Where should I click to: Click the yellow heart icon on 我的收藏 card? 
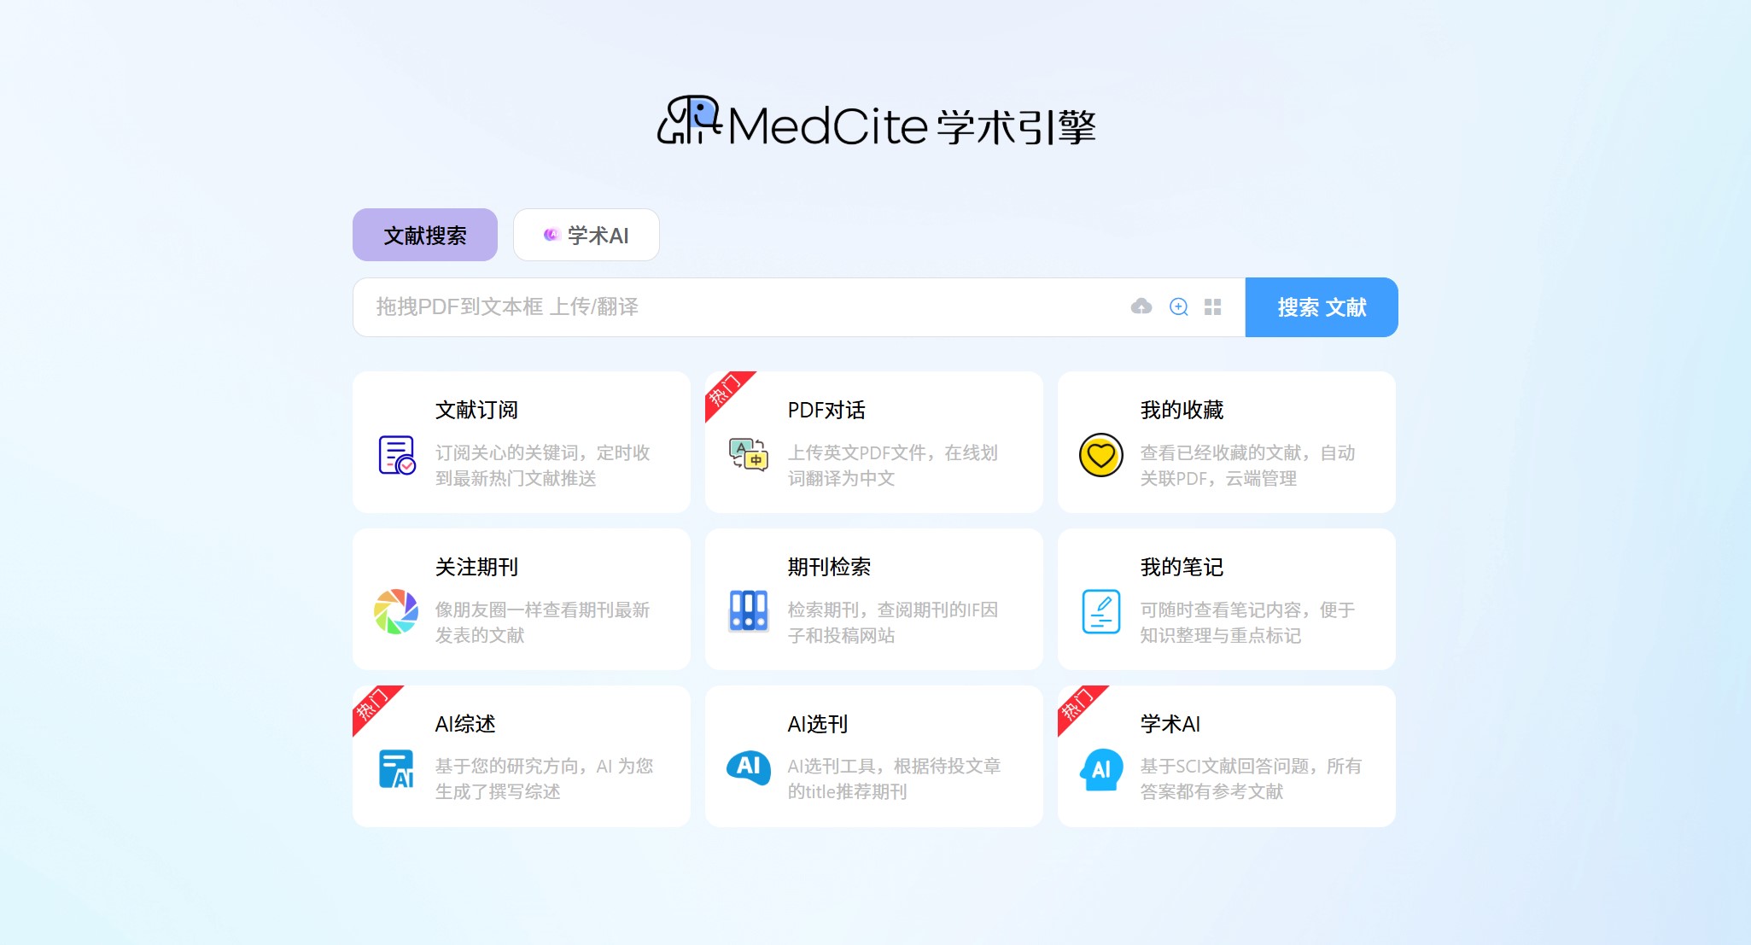(x=1100, y=455)
